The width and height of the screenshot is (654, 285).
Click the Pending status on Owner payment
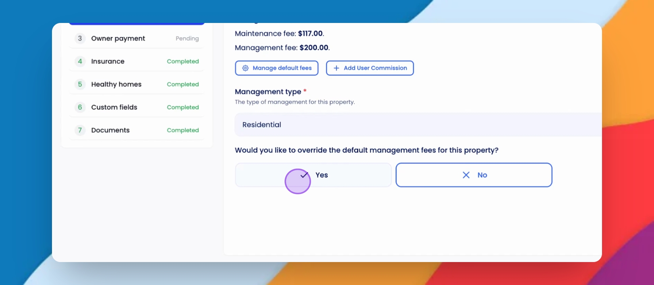point(187,38)
